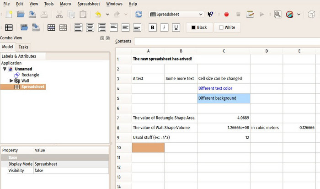Toggle Bold text formatting

point(153,27)
